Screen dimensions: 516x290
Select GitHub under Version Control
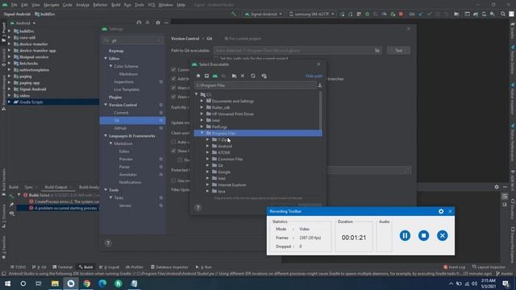click(x=120, y=128)
